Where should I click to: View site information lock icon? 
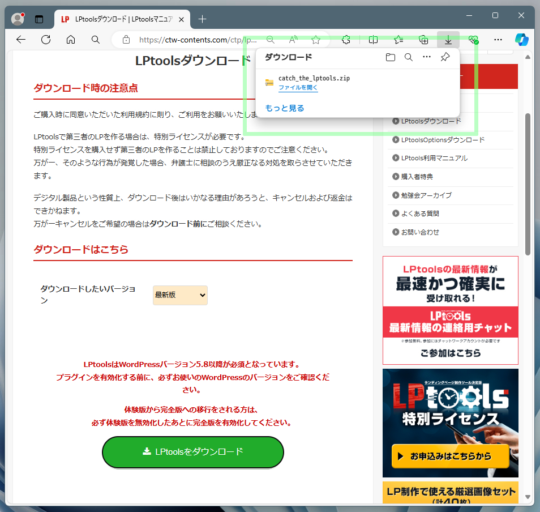coord(126,40)
